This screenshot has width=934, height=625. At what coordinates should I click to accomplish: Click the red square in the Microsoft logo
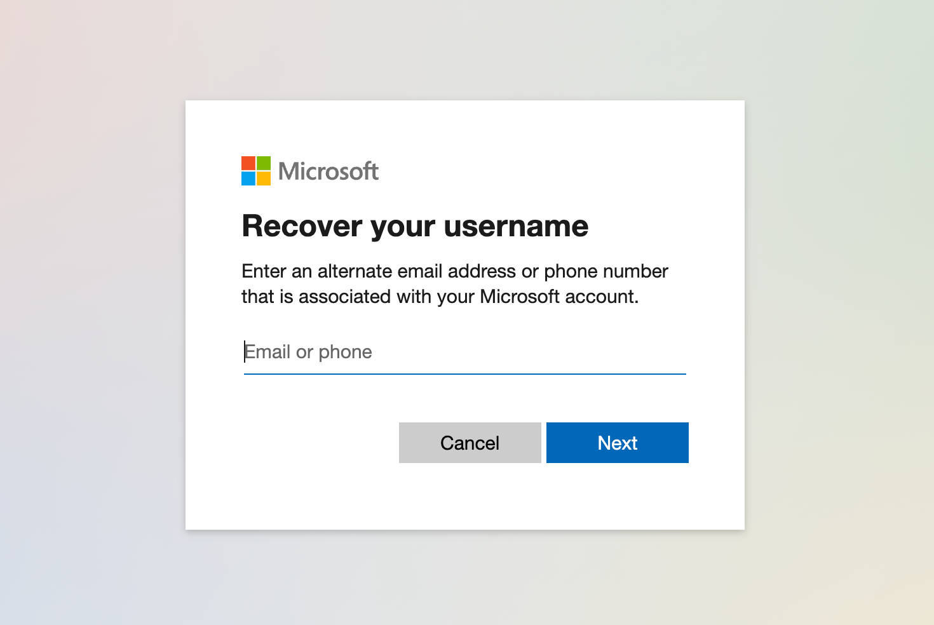tap(249, 163)
